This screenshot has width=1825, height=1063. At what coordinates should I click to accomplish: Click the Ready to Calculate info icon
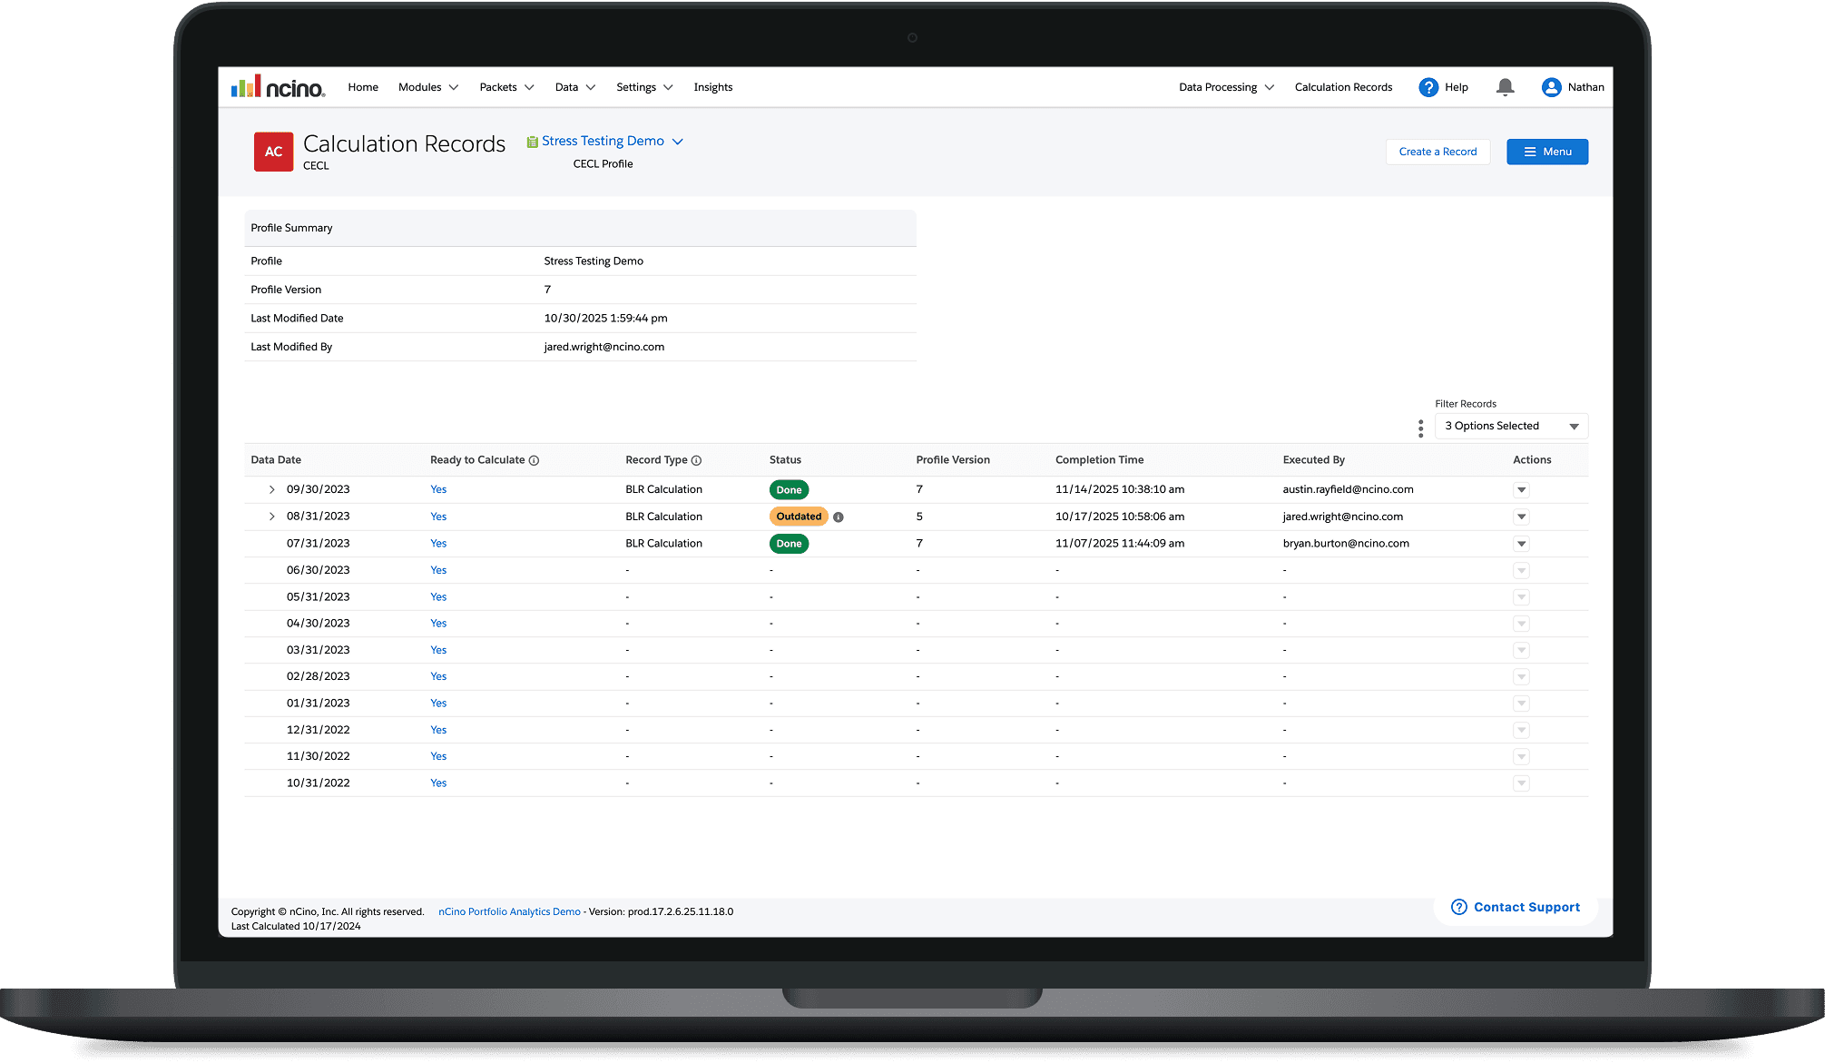534,460
